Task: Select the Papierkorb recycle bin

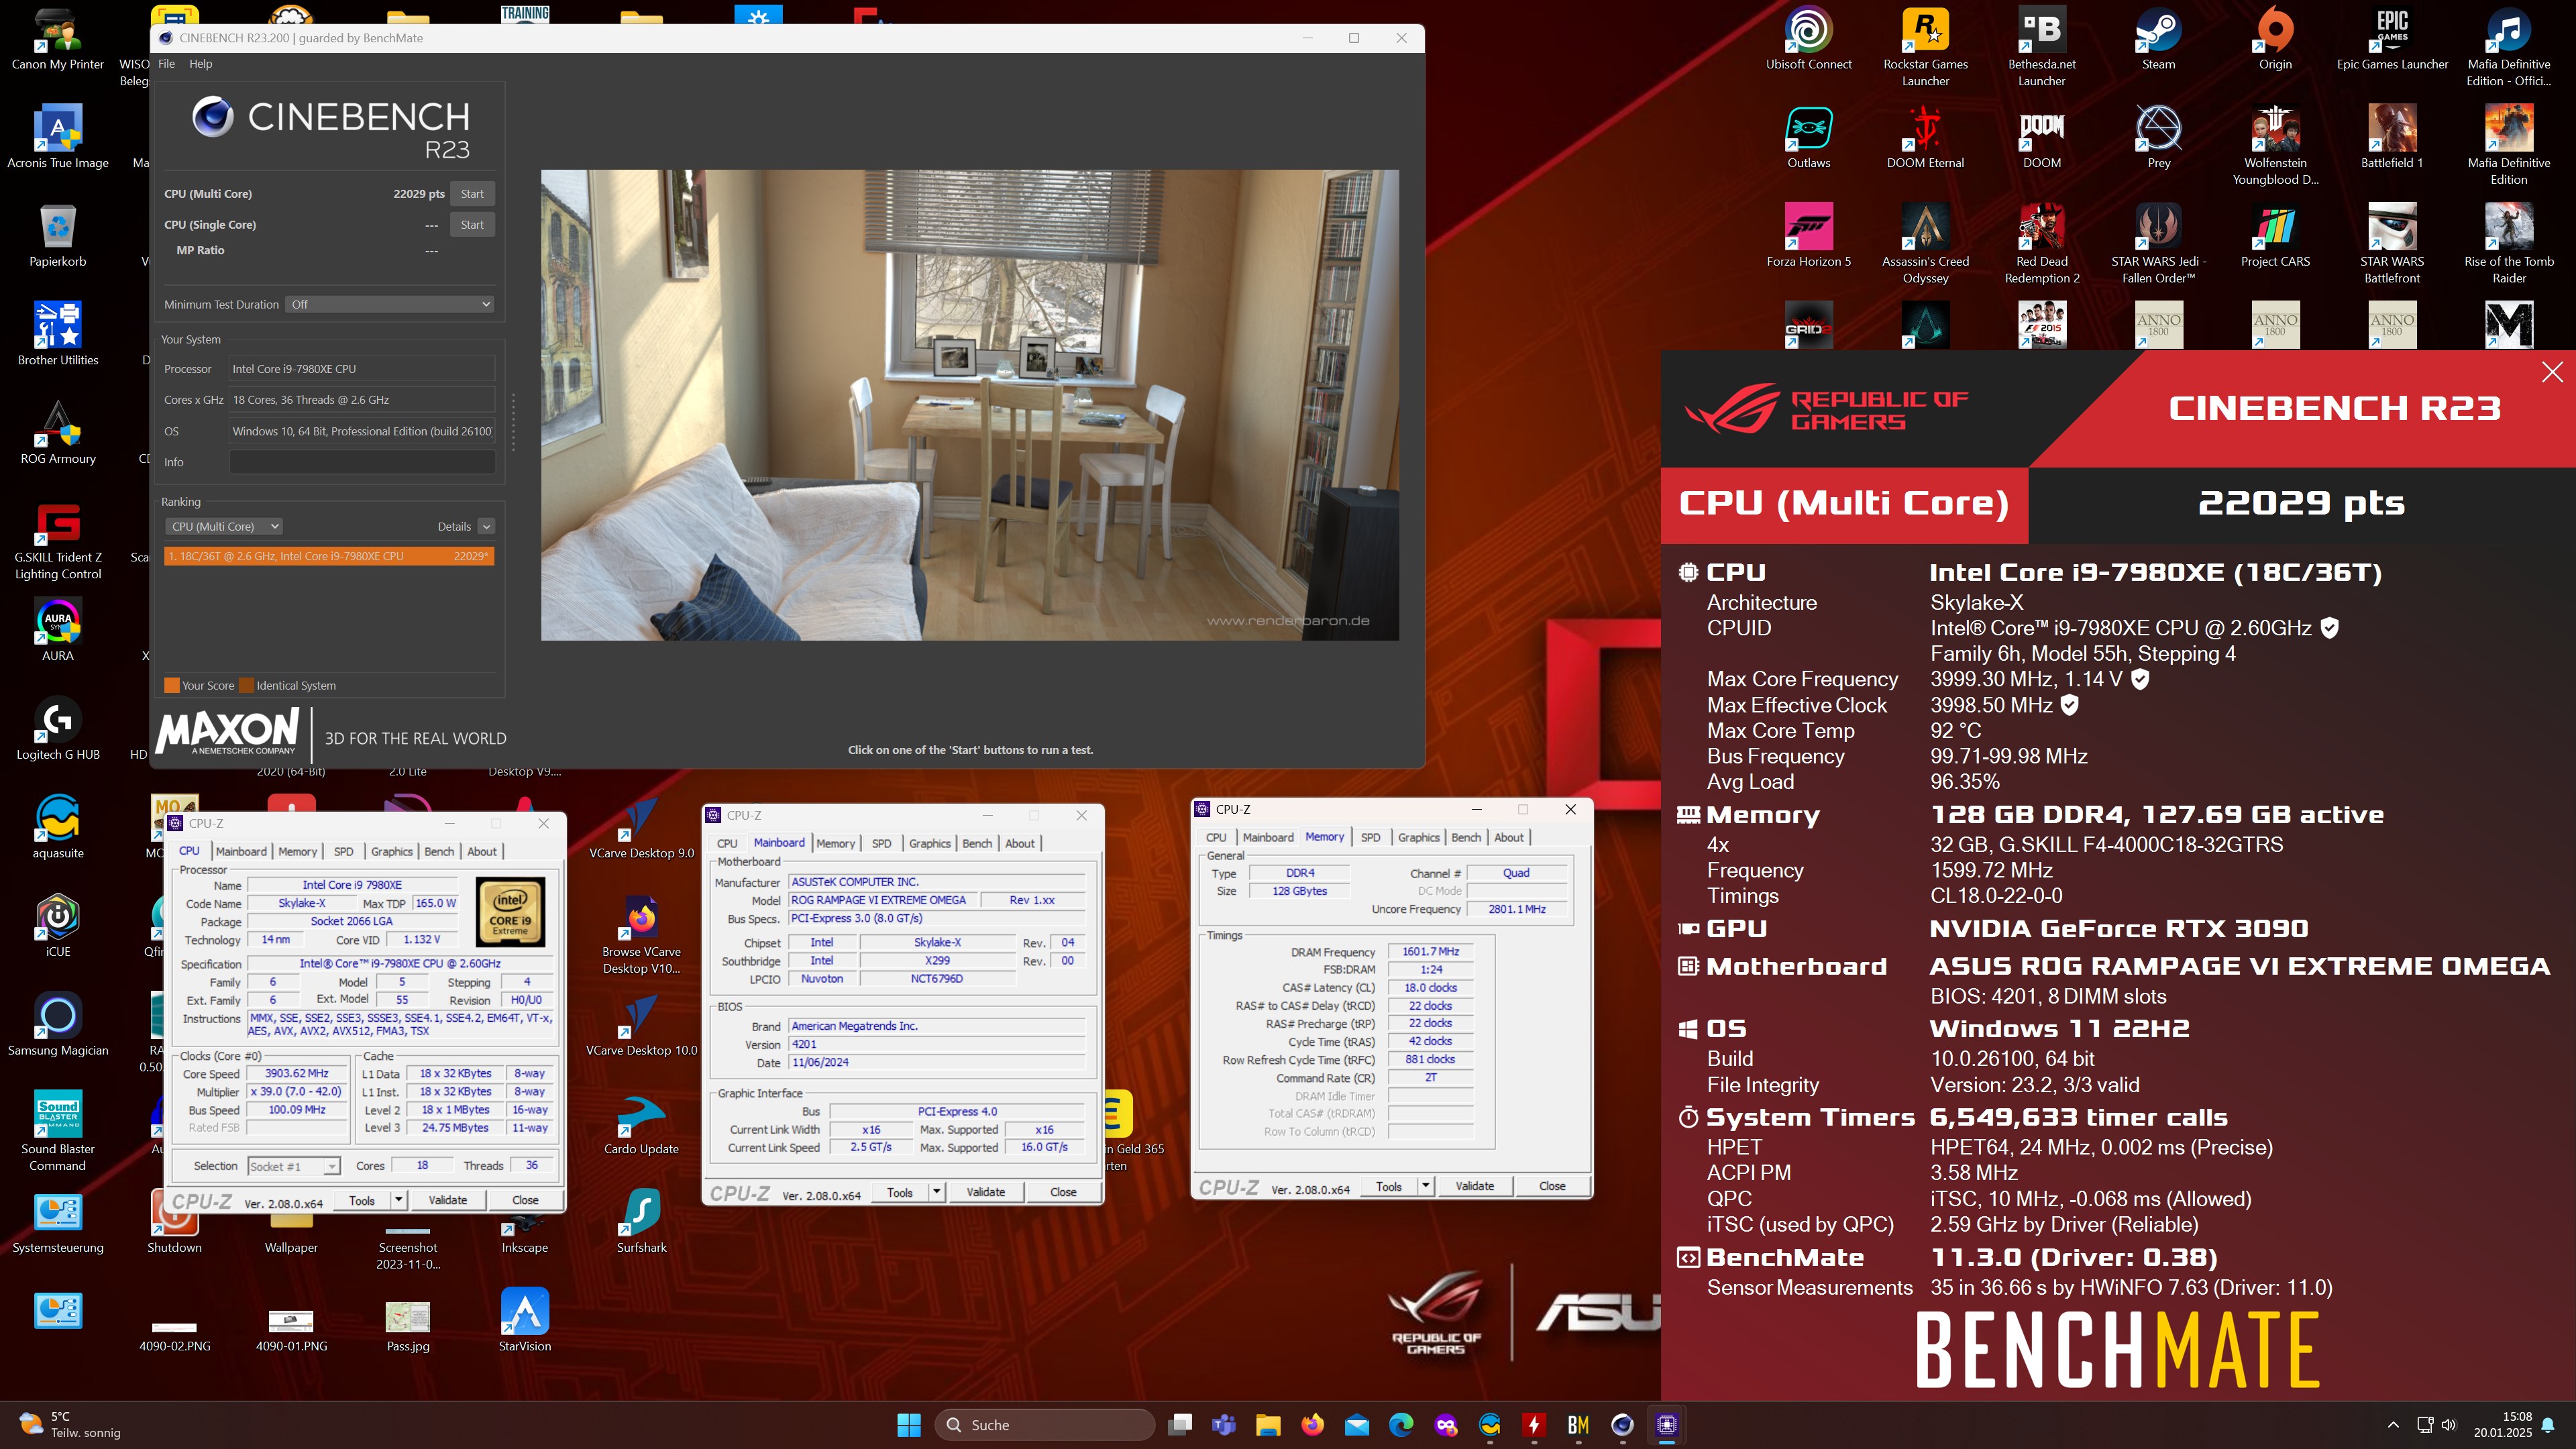Action: (x=58, y=236)
